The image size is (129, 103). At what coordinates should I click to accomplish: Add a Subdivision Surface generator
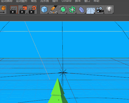[x=63, y=10]
